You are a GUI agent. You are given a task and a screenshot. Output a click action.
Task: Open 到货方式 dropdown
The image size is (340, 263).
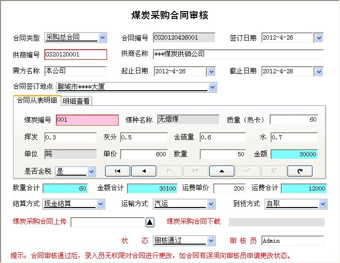(x=323, y=204)
